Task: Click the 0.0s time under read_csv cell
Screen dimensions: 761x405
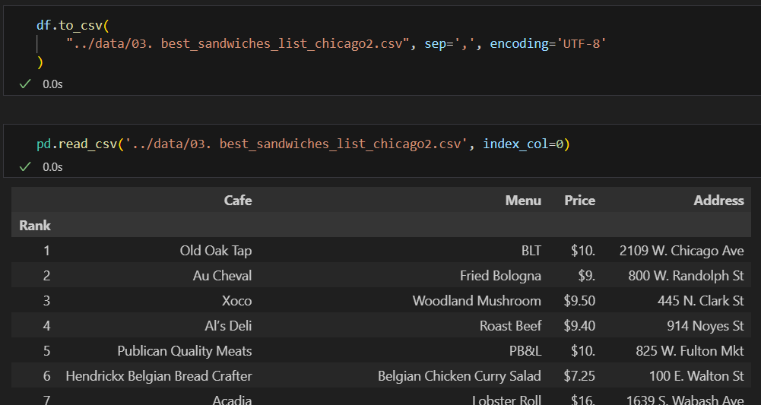Action: coord(52,167)
